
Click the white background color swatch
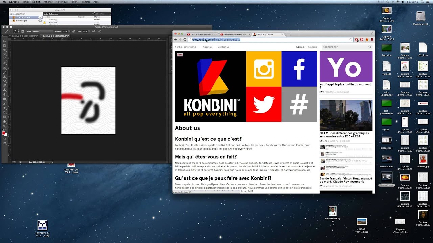click(6, 135)
